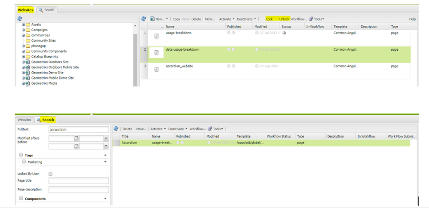Check the Marketing tag checkbox

click(24, 162)
